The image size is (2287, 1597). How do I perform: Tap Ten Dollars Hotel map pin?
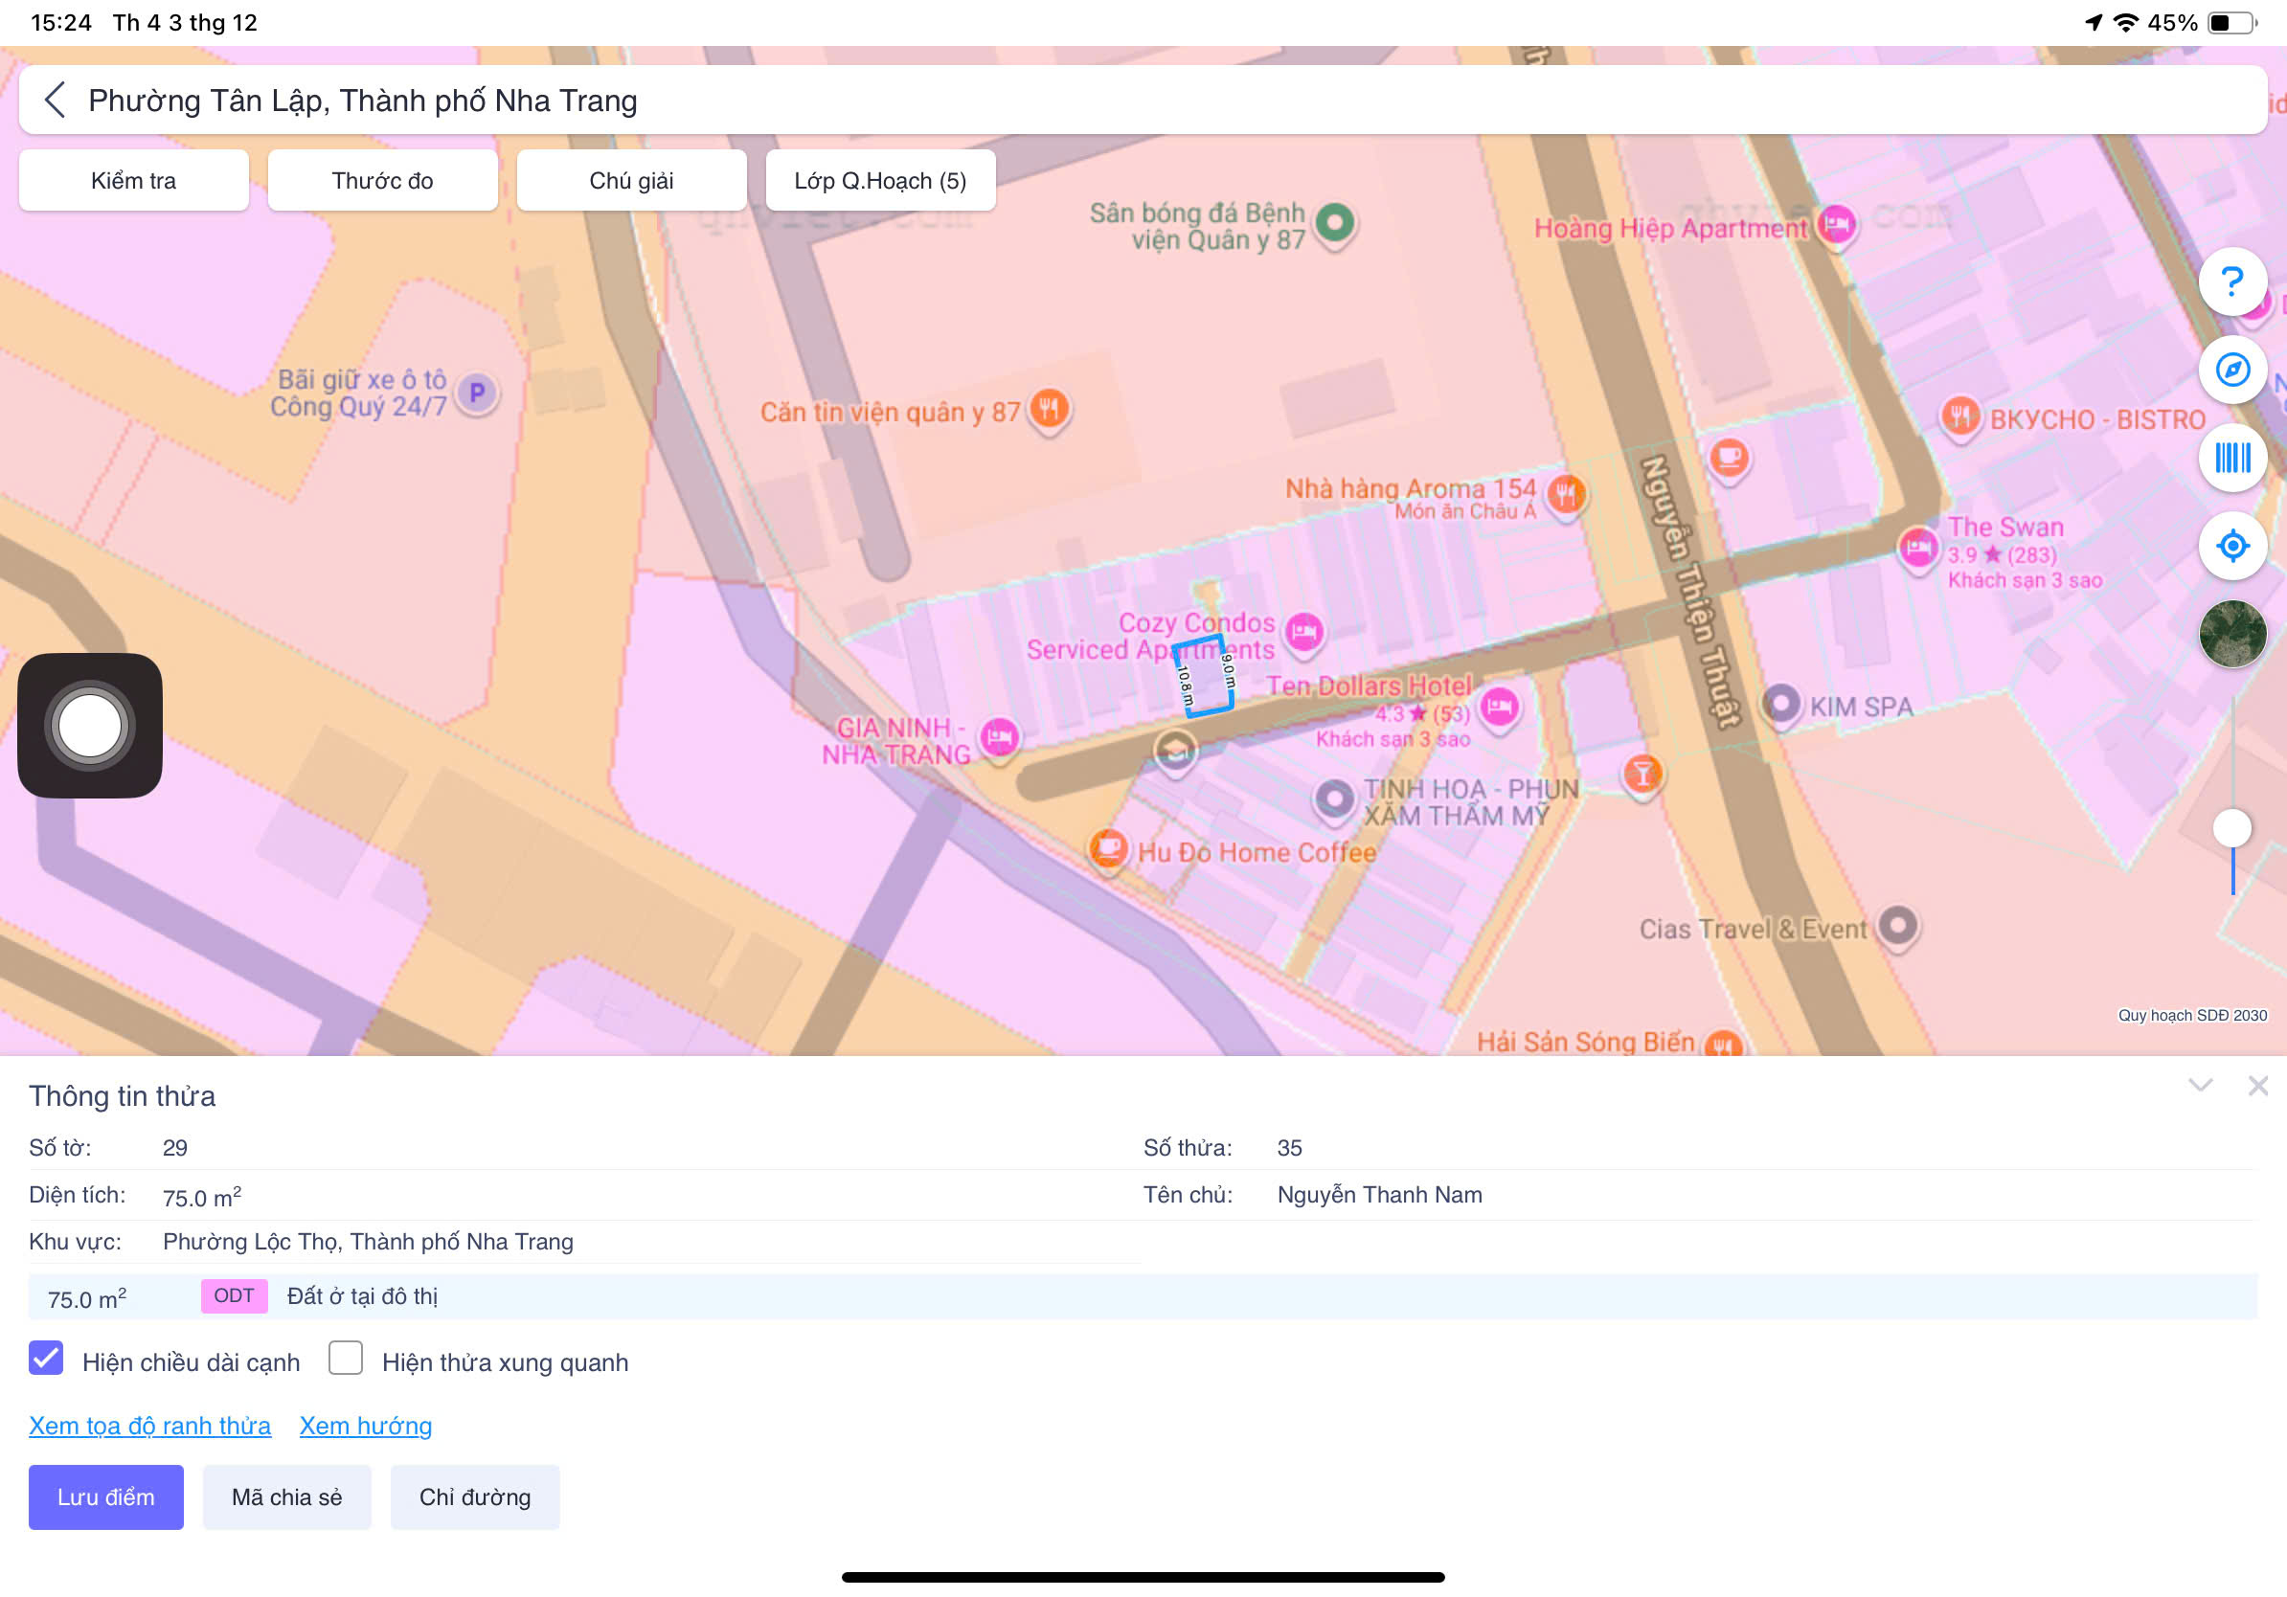tap(1499, 707)
